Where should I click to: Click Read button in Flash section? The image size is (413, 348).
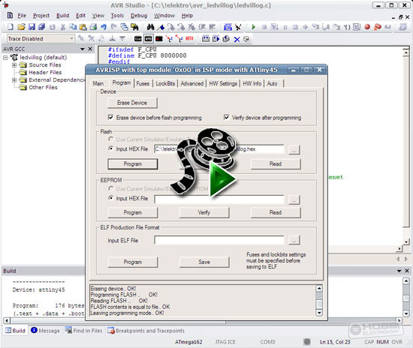[x=276, y=163]
